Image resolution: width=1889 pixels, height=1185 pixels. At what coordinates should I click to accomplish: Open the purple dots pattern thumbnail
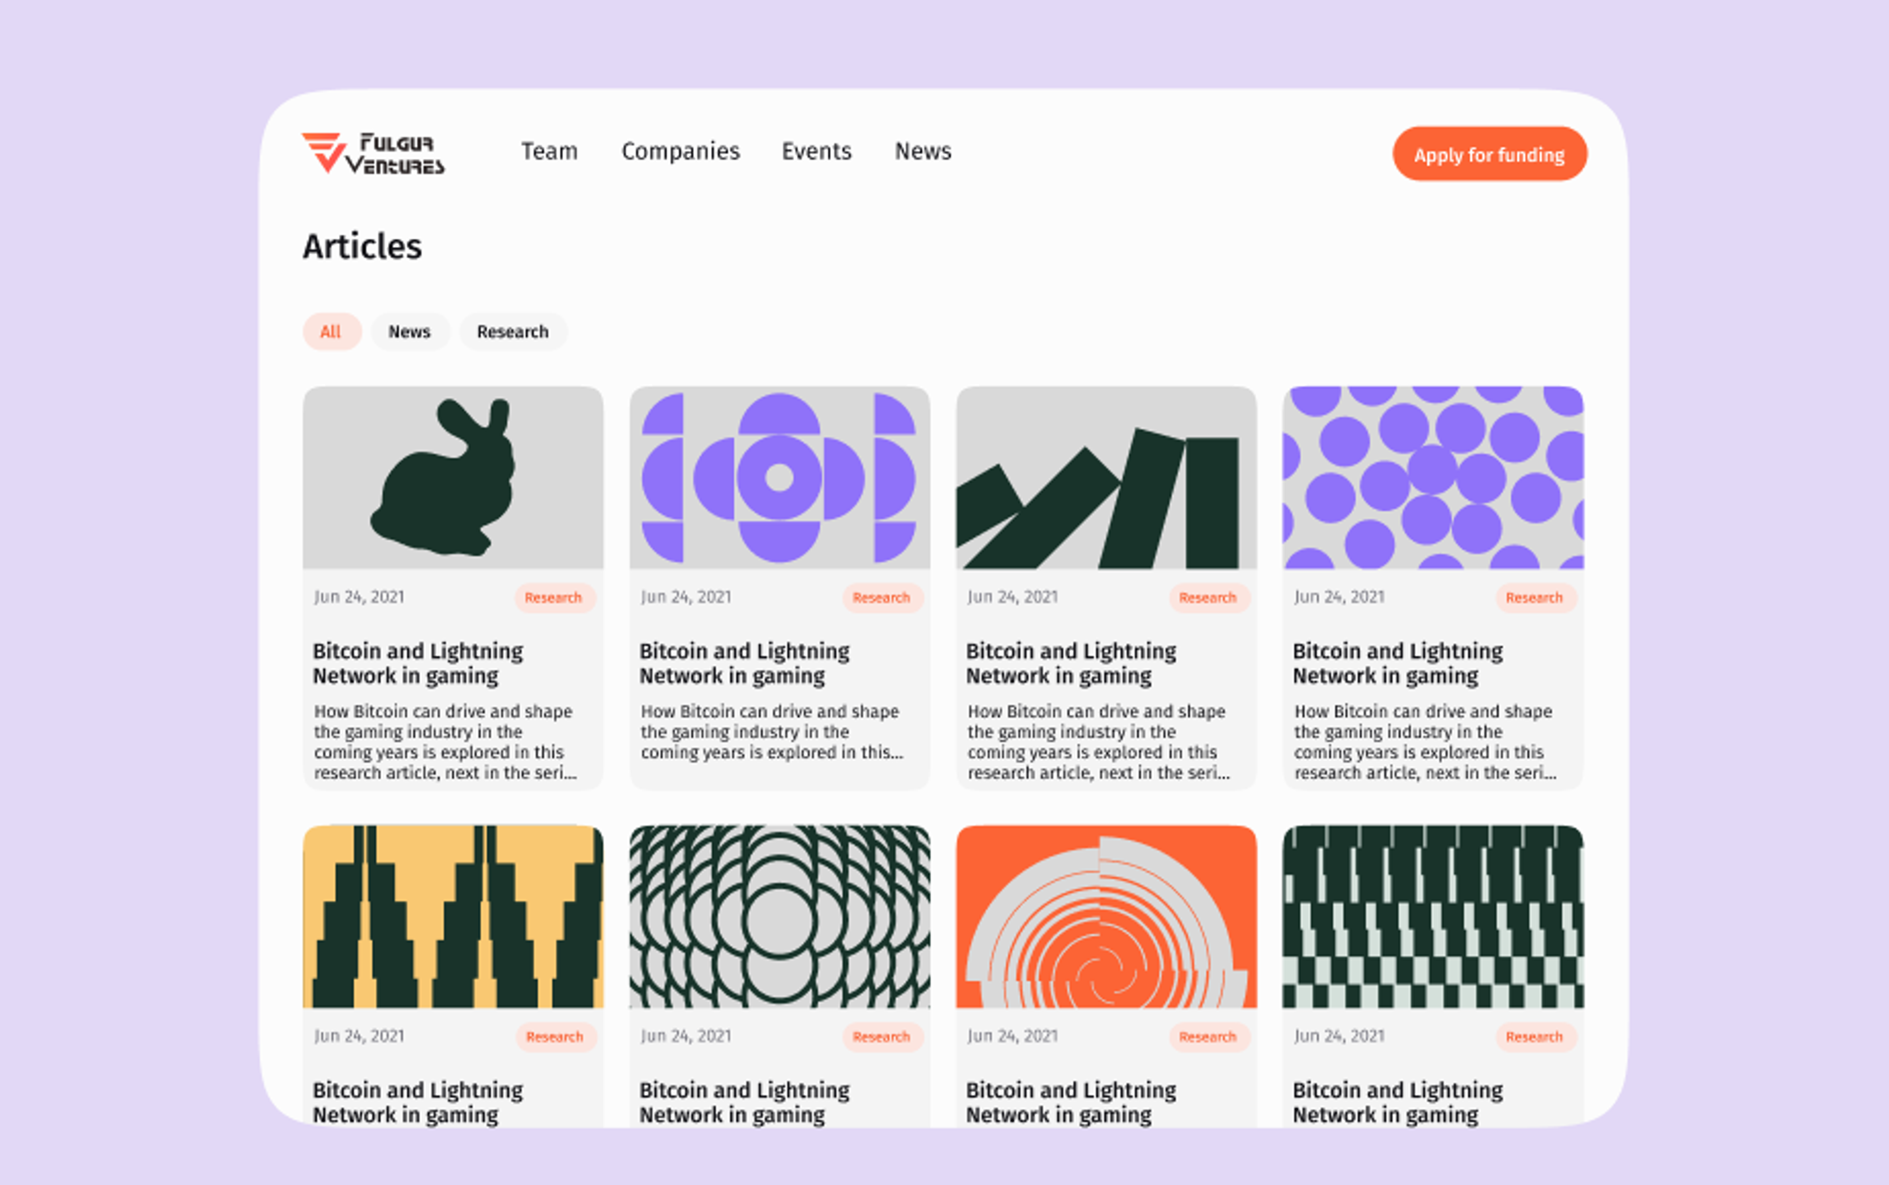point(1433,477)
